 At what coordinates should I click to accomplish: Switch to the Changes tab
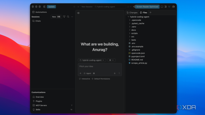tap(132, 12)
